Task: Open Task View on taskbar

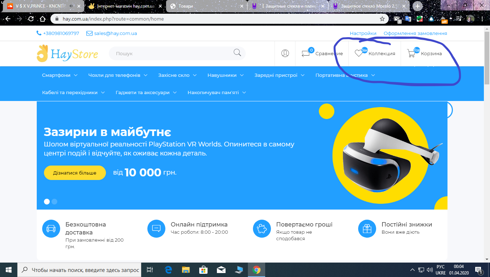Action: pyautogui.click(x=150, y=269)
